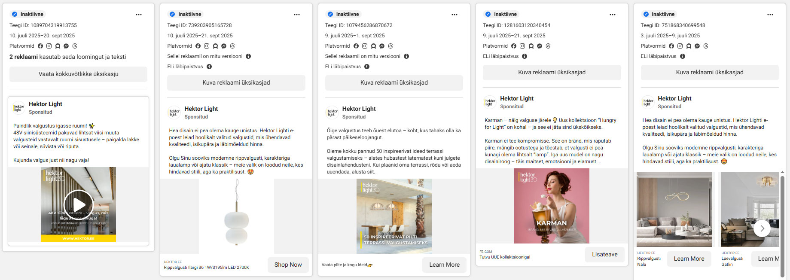Screen dimensions: 790x280
Task: Click the Lisateave button on the Karman ad
Action: click(x=604, y=254)
